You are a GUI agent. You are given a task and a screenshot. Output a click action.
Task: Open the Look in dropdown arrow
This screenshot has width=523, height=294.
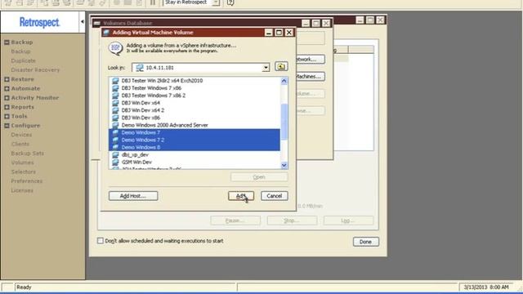[266, 67]
